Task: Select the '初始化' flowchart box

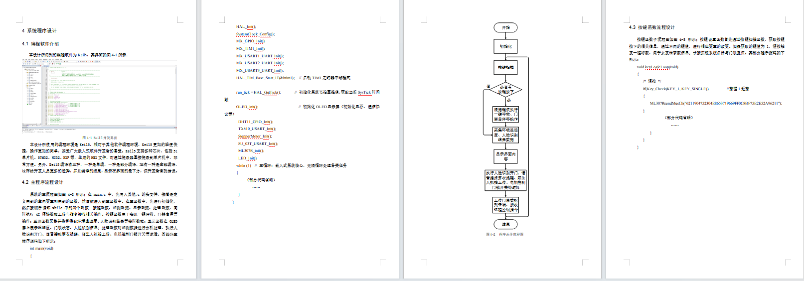Action: pos(505,46)
